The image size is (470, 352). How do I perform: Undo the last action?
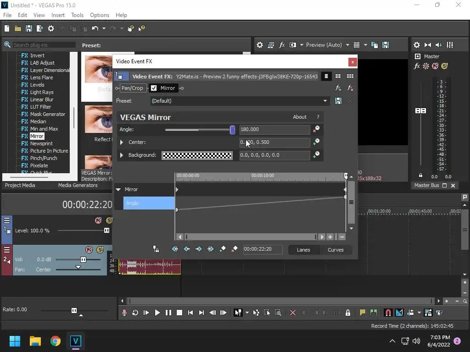95,28
